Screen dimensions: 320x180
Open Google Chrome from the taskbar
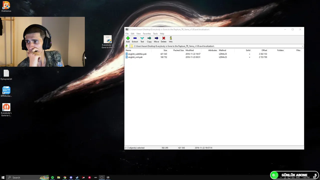pyautogui.click(x=65, y=177)
